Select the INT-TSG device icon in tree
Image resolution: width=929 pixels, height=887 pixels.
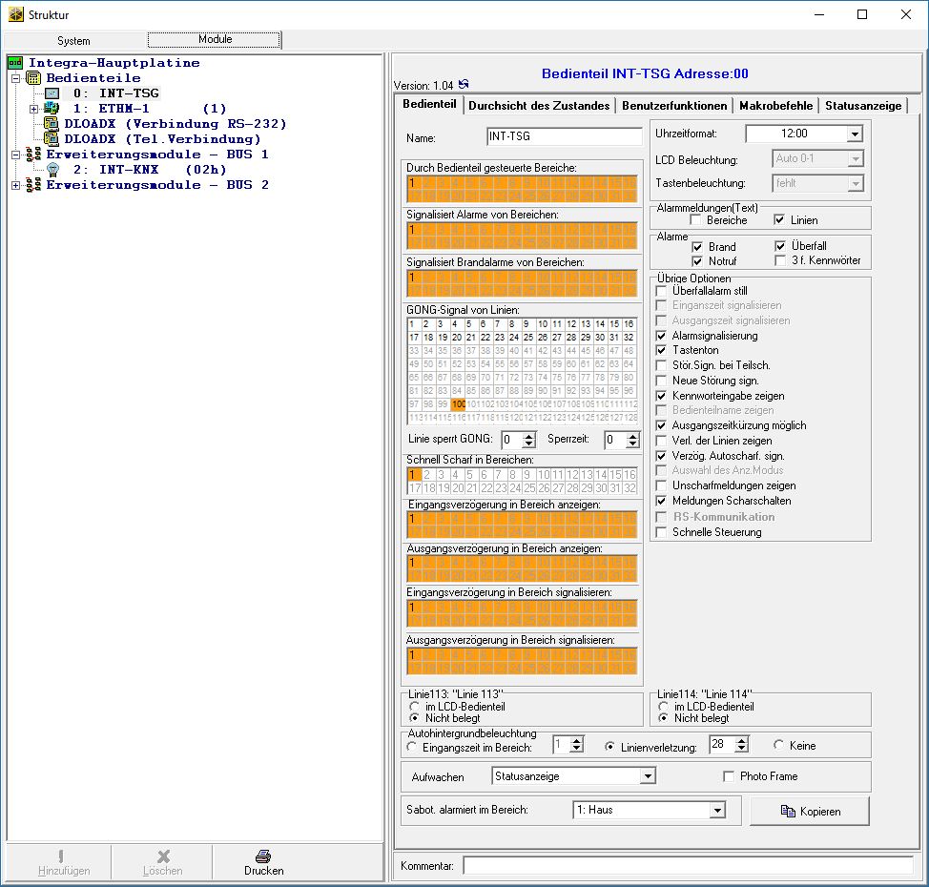[52, 93]
